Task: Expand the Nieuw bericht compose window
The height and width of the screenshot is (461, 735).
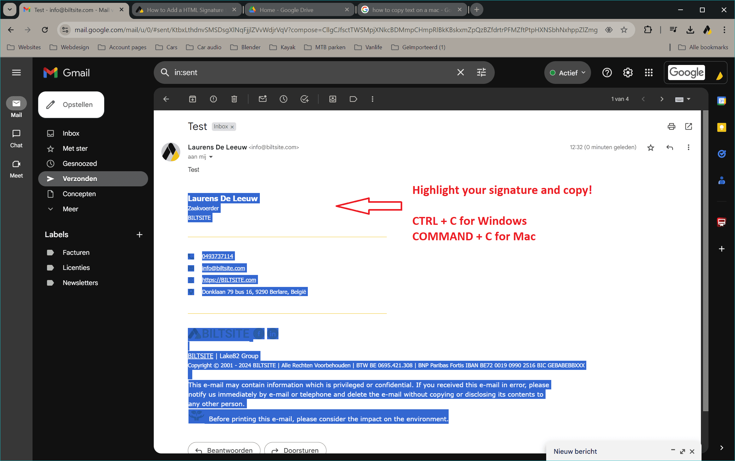Action: 683,452
